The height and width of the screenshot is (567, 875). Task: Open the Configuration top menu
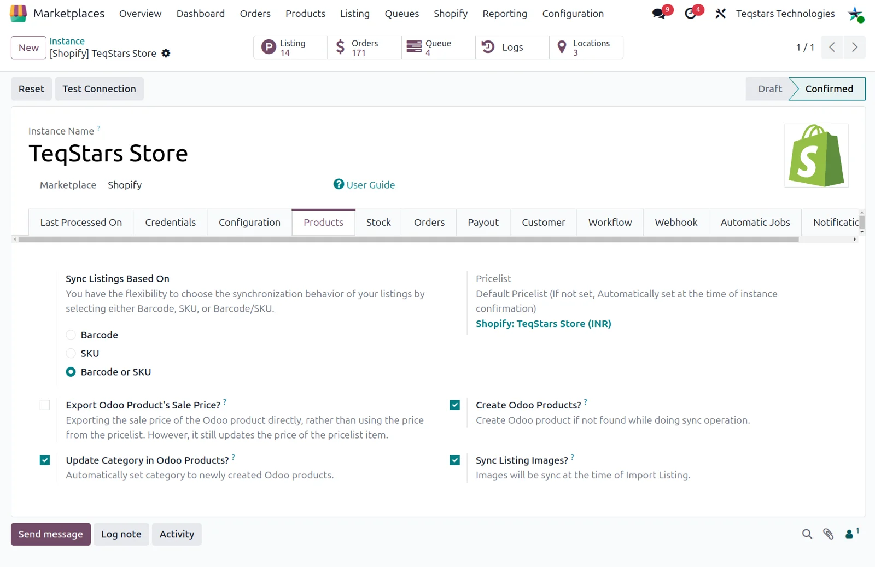pyautogui.click(x=573, y=14)
